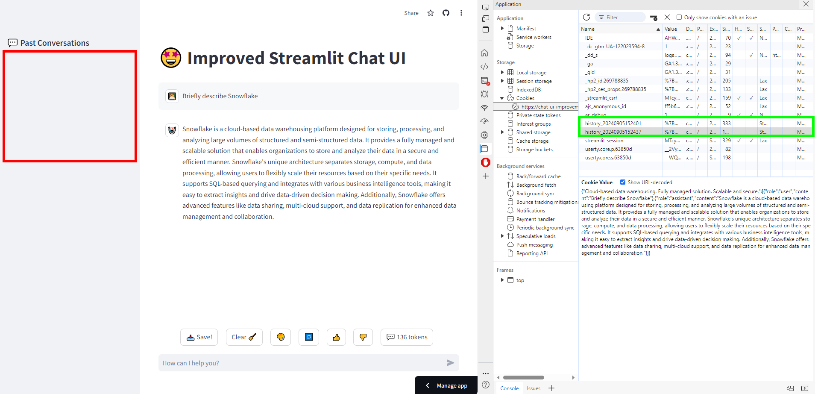Open the GitHub repository icon
The height and width of the screenshot is (394, 815).
(x=446, y=13)
